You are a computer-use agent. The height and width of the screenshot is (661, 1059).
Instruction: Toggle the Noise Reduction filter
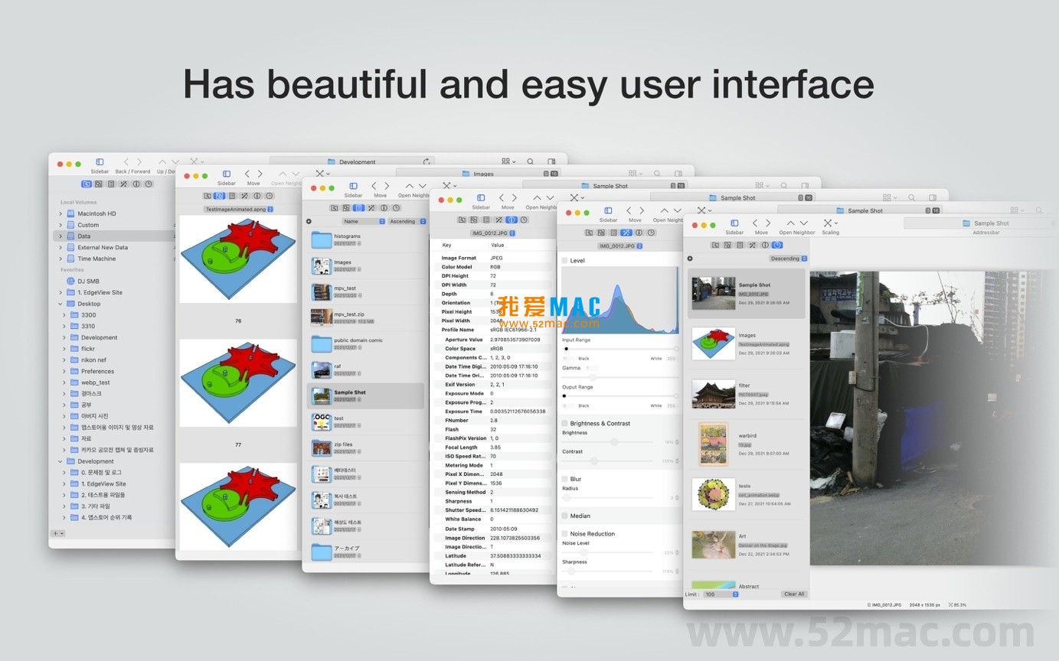pyautogui.click(x=564, y=534)
